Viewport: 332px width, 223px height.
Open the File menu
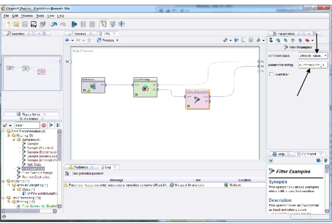[x=6, y=16]
